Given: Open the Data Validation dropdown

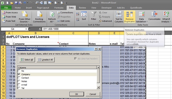Looking at the screenshot, I should [x=147, y=22].
